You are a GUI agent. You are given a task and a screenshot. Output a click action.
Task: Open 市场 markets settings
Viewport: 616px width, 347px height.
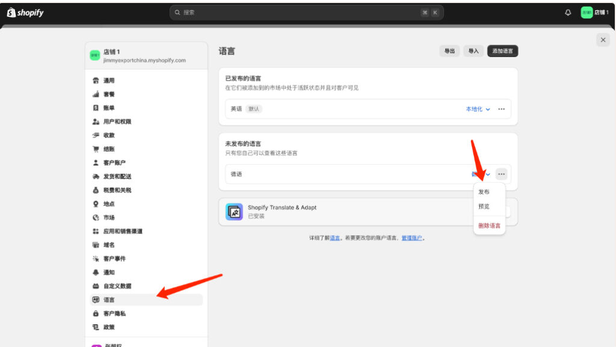click(108, 218)
